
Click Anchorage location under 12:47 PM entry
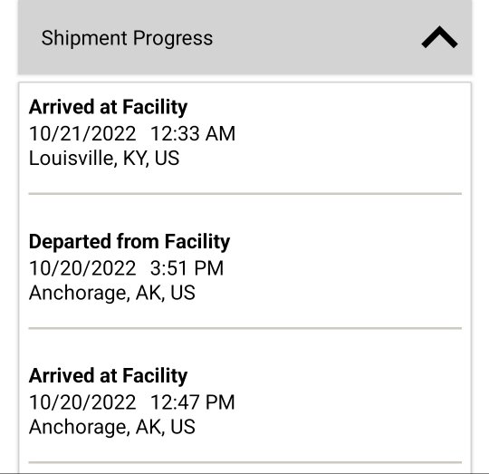pyautogui.click(x=112, y=427)
